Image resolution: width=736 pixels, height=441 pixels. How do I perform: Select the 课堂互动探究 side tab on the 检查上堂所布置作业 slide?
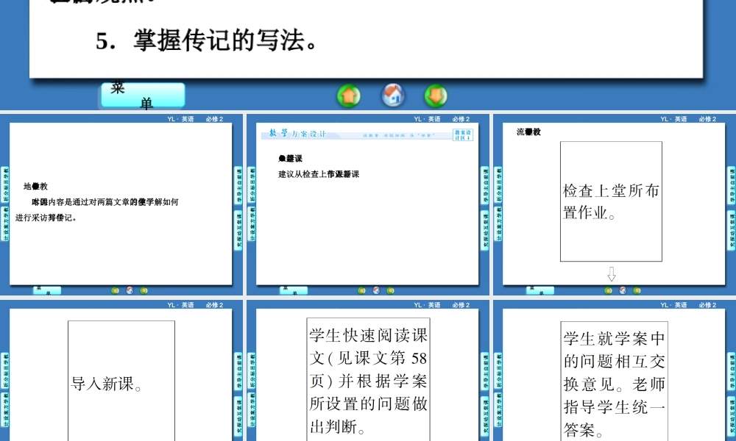point(732,229)
